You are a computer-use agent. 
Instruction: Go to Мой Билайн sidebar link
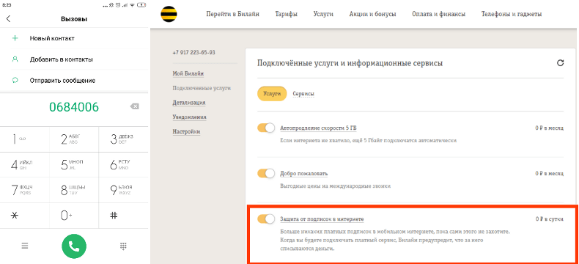188,74
